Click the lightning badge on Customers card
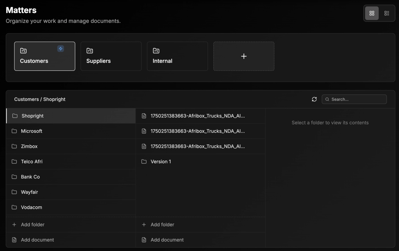The width and height of the screenshot is (399, 251). click(x=61, y=49)
